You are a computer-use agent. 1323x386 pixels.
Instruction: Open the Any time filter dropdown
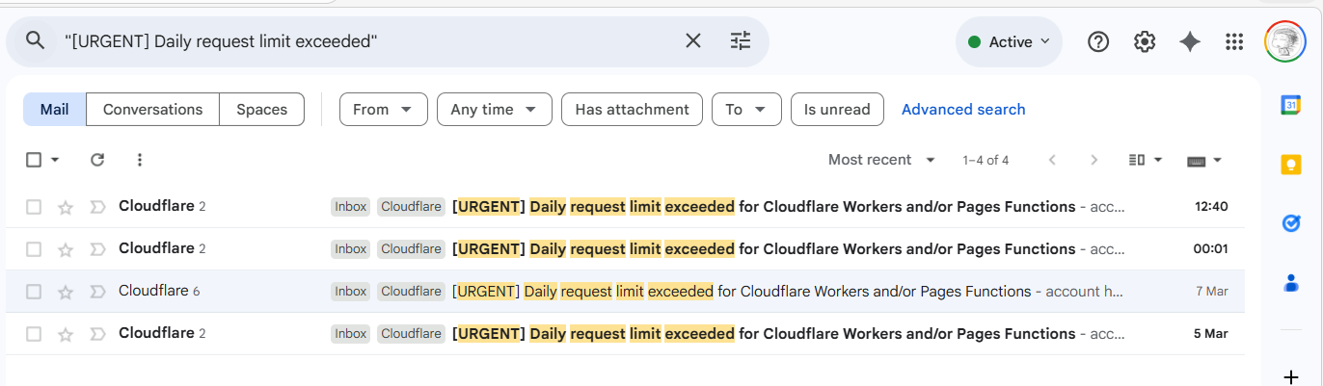point(494,110)
